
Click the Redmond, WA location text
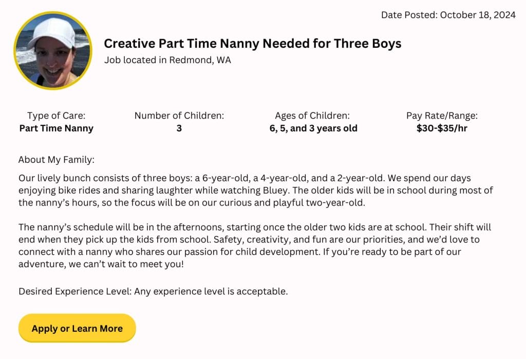coord(168,60)
